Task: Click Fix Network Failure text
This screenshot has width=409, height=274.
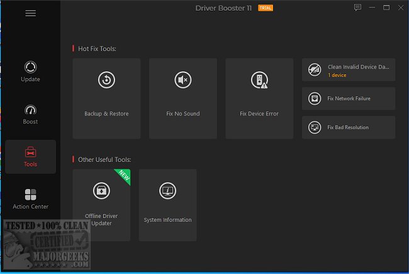Action: (349, 98)
